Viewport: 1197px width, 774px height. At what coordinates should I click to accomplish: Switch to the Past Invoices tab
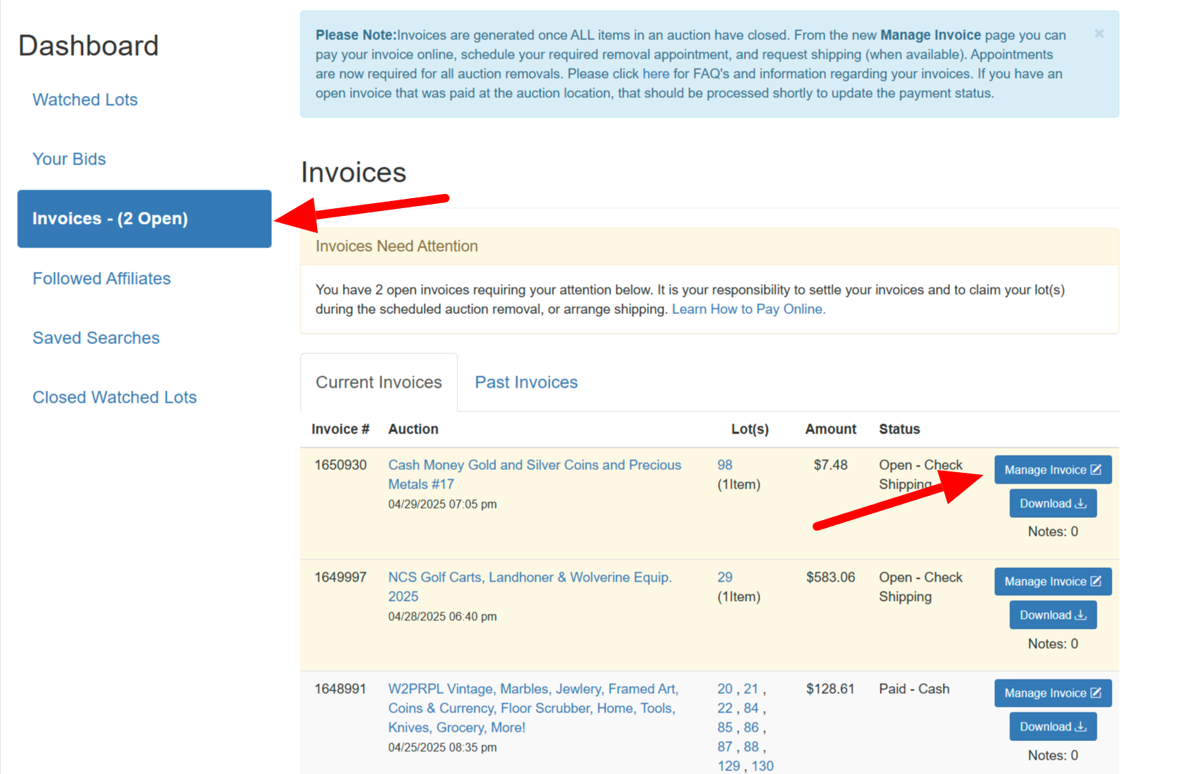525,382
